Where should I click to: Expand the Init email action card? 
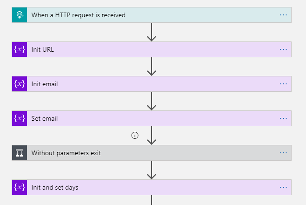[x=152, y=84]
